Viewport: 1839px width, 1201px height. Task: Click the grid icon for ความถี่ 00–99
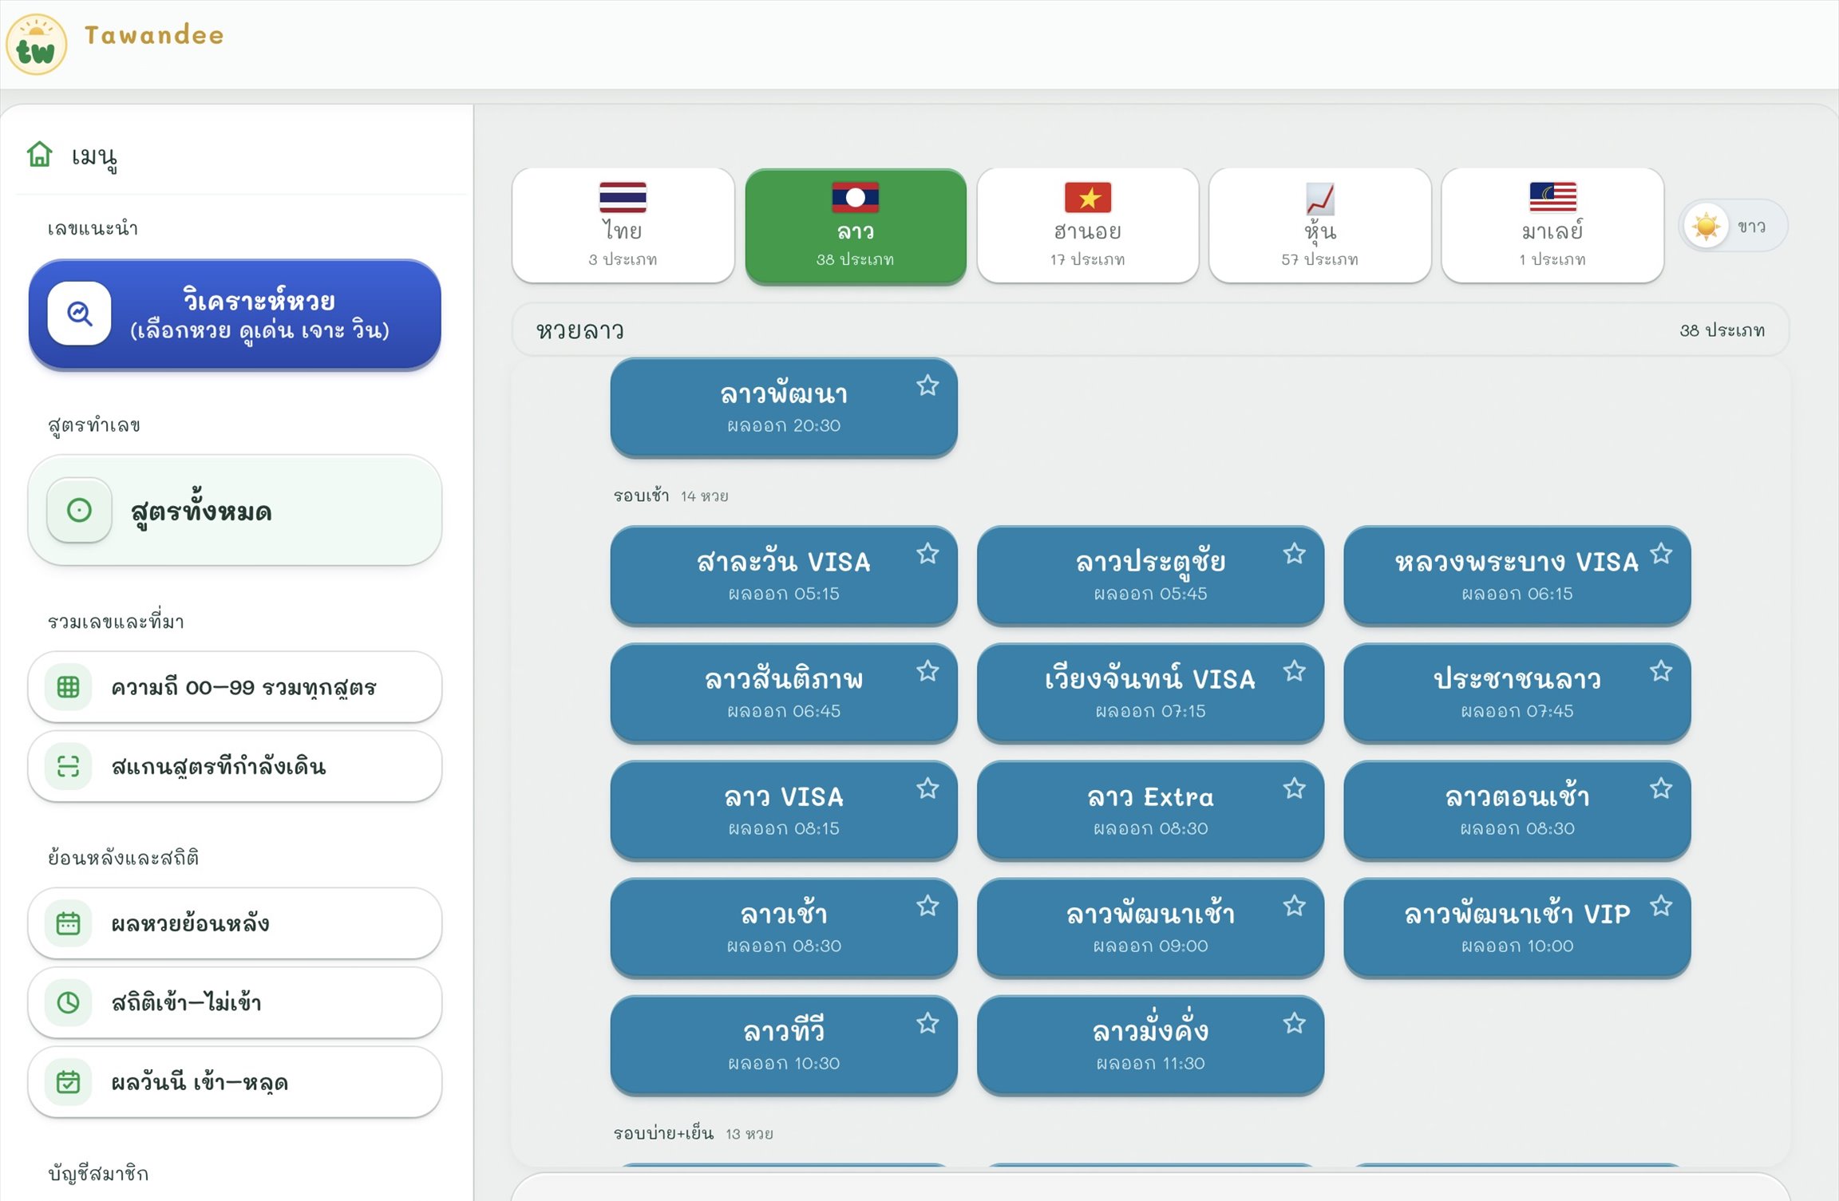pos(69,686)
